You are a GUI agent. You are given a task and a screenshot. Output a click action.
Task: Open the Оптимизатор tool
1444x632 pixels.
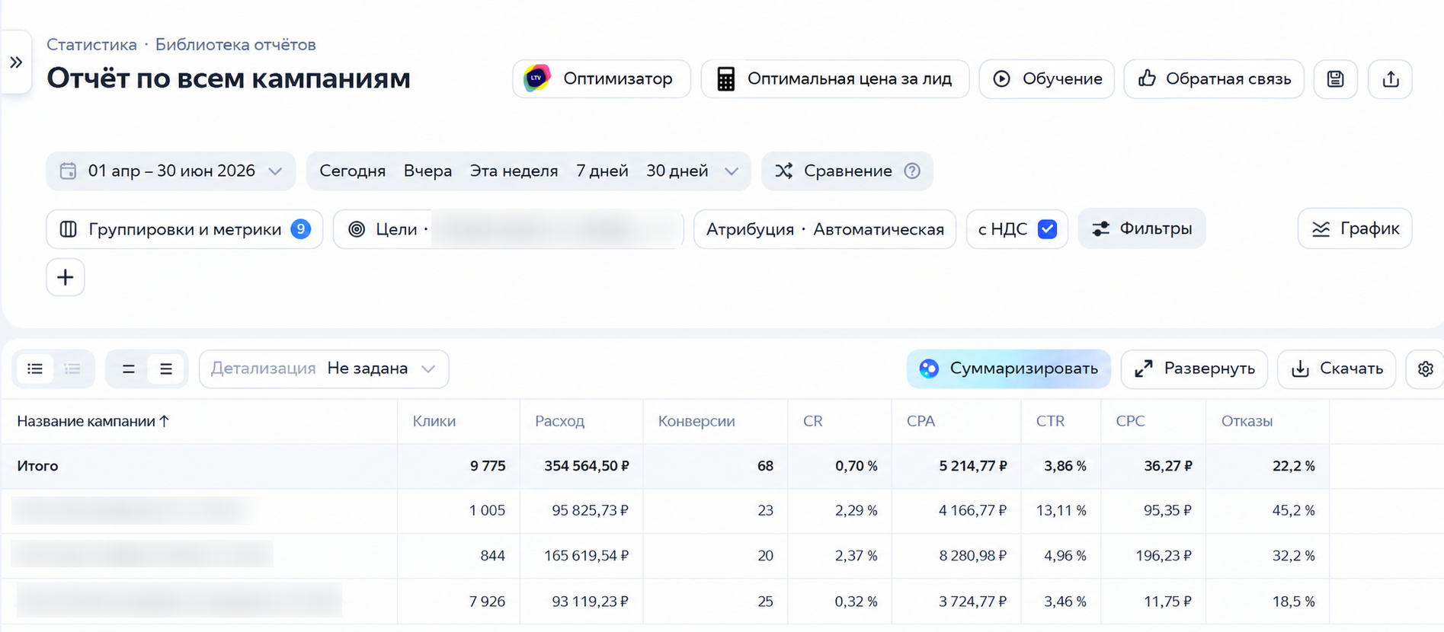click(x=601, y=79)
